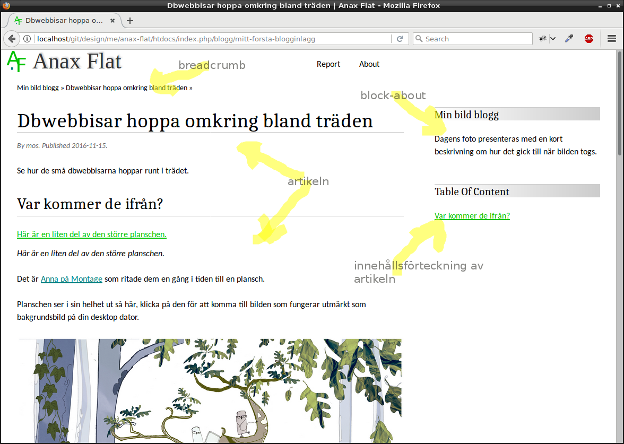Click the page vertical scrollbar thumb

point(619,103)
